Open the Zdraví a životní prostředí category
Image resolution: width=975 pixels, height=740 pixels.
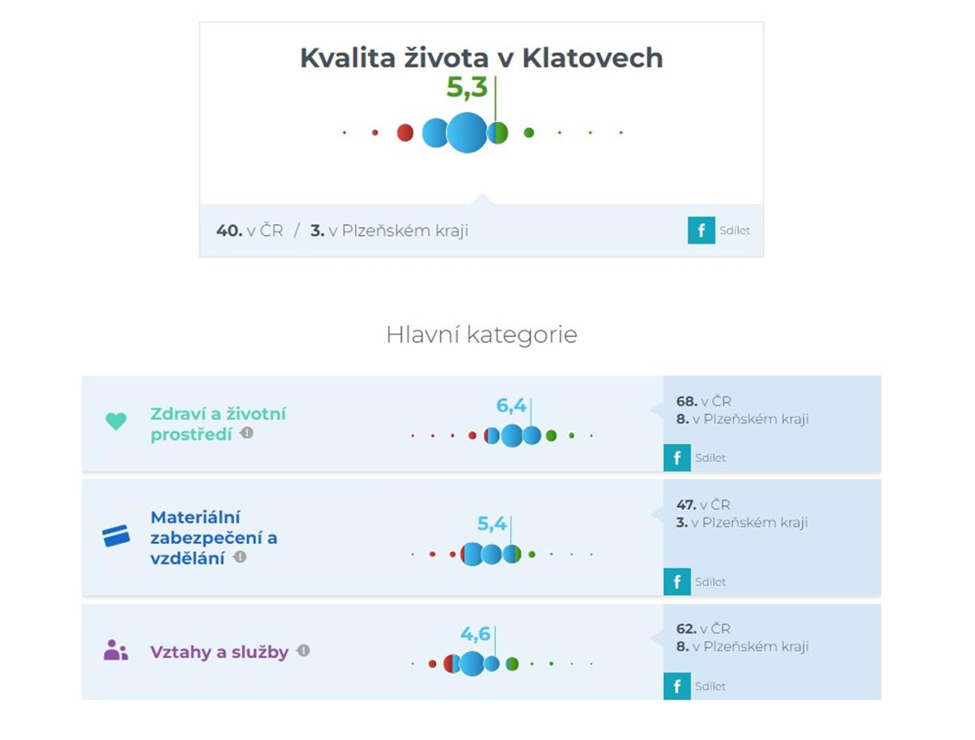[x=218, y=423]
